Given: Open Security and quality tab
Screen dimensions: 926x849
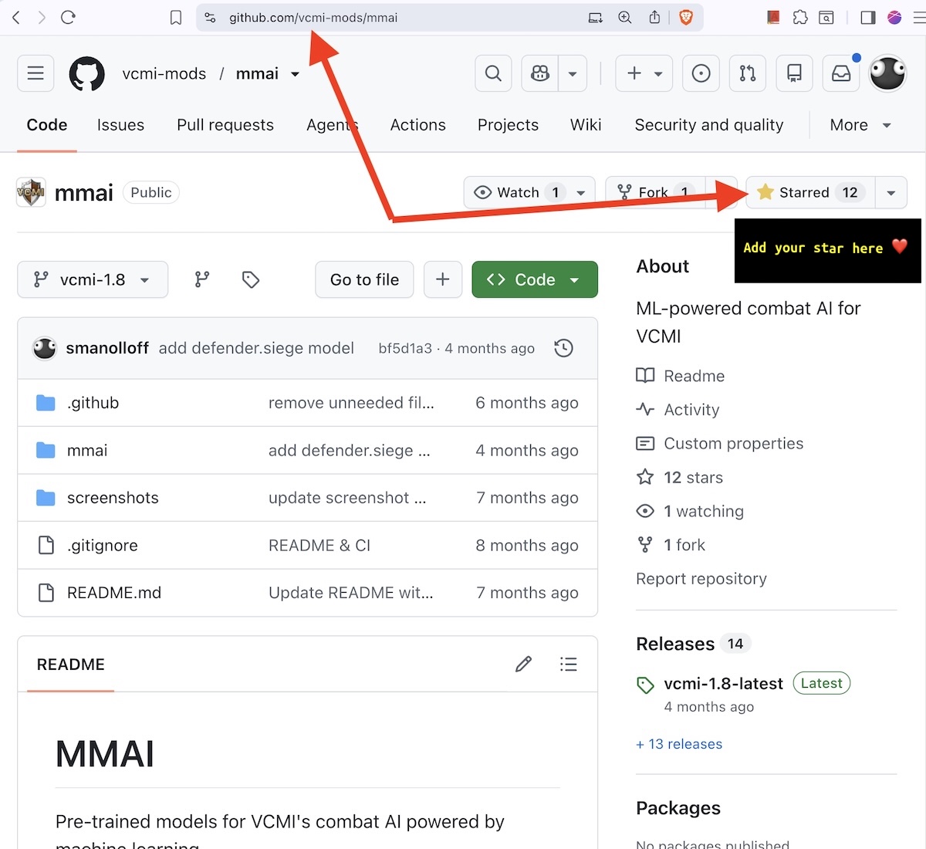Looking at the screenshot, I should point(709,125).
